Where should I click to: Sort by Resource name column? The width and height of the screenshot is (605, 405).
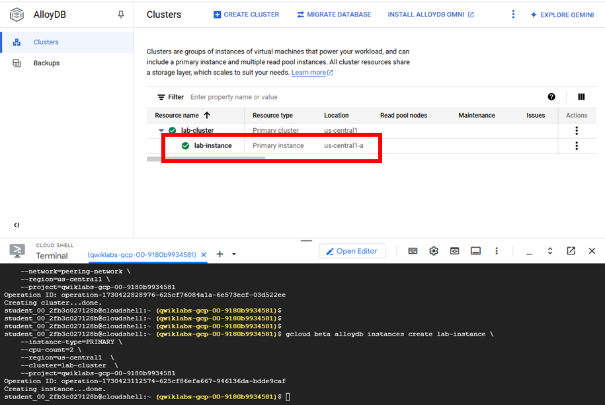(182, 116)
